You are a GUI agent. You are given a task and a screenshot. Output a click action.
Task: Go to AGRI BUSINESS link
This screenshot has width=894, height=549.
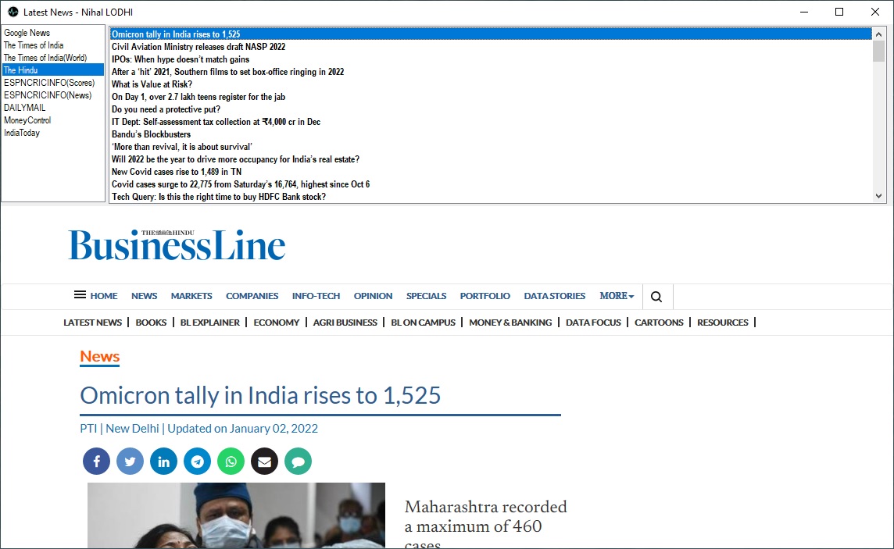pyautogui.click(x=345, y=323)
